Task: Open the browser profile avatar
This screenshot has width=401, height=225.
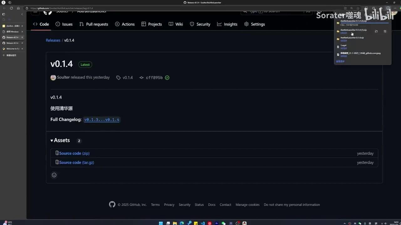Action: pyautogui.click(x=4, y=2)
